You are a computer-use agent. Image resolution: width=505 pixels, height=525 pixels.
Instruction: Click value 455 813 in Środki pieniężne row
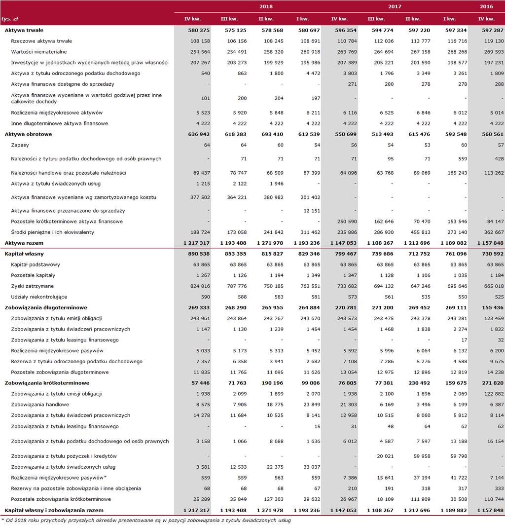[x=421, y=232]
